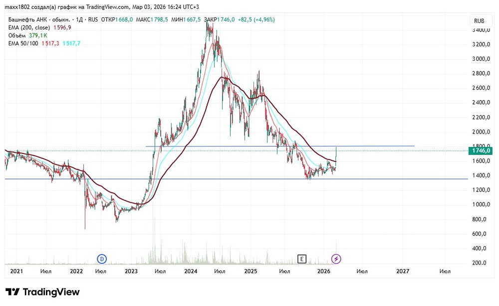Click the 1400,0 price axis label

coord(481,175)
